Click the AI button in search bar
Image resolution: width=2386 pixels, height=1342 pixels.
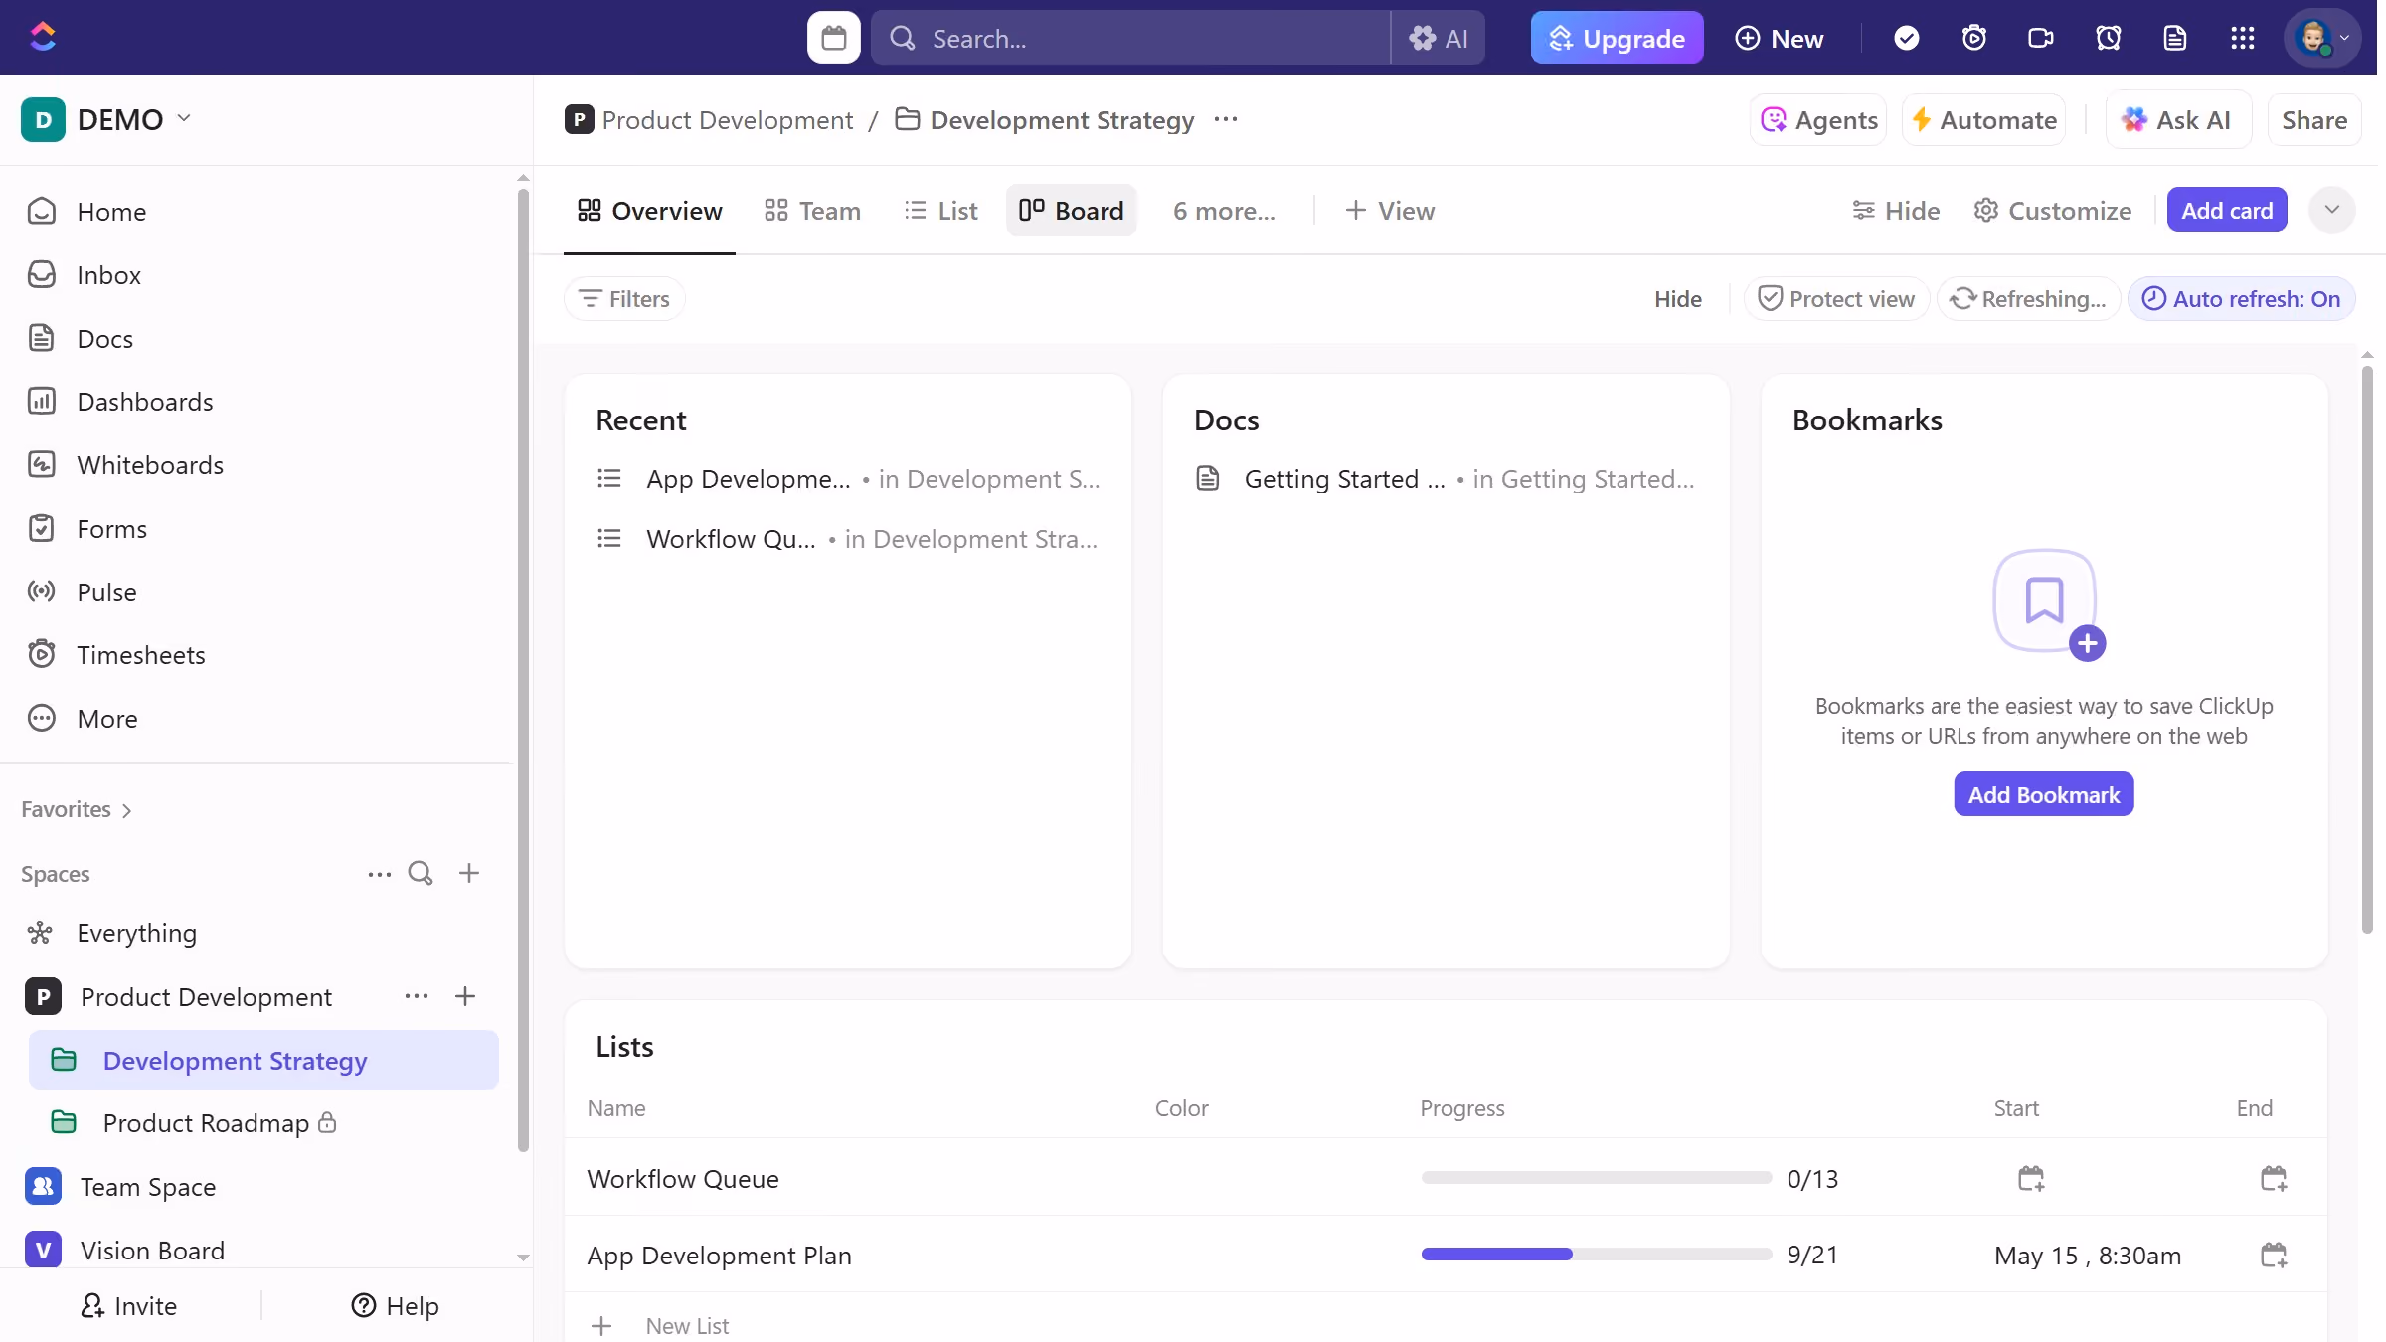(1438, 38)
